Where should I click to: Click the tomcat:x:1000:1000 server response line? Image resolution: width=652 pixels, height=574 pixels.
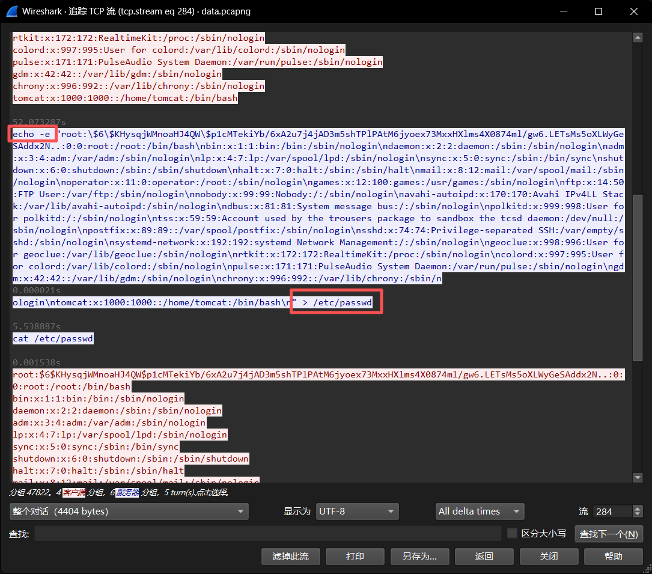(125, 98)
